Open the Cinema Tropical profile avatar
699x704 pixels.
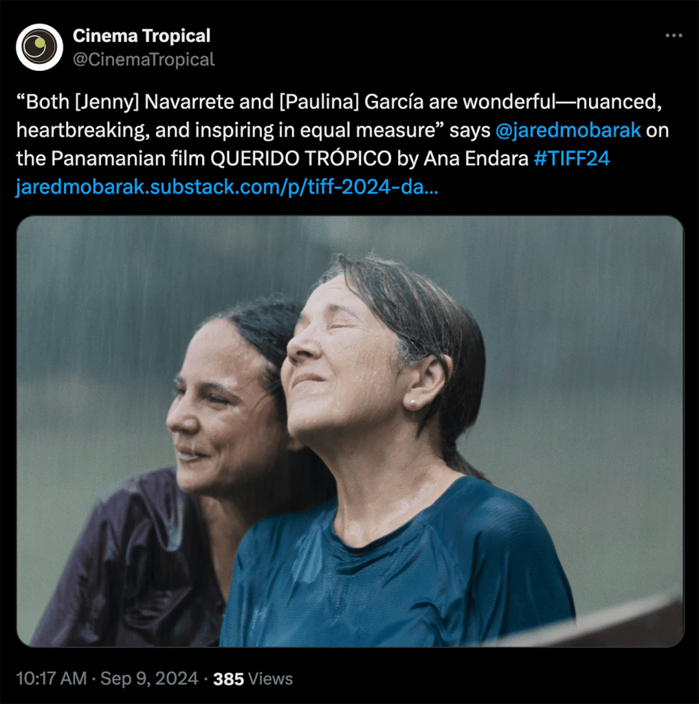(39, 47)
